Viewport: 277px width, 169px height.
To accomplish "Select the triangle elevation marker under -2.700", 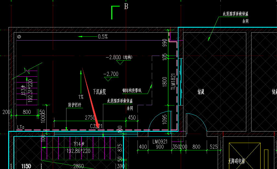I will [x=108, y=79].
